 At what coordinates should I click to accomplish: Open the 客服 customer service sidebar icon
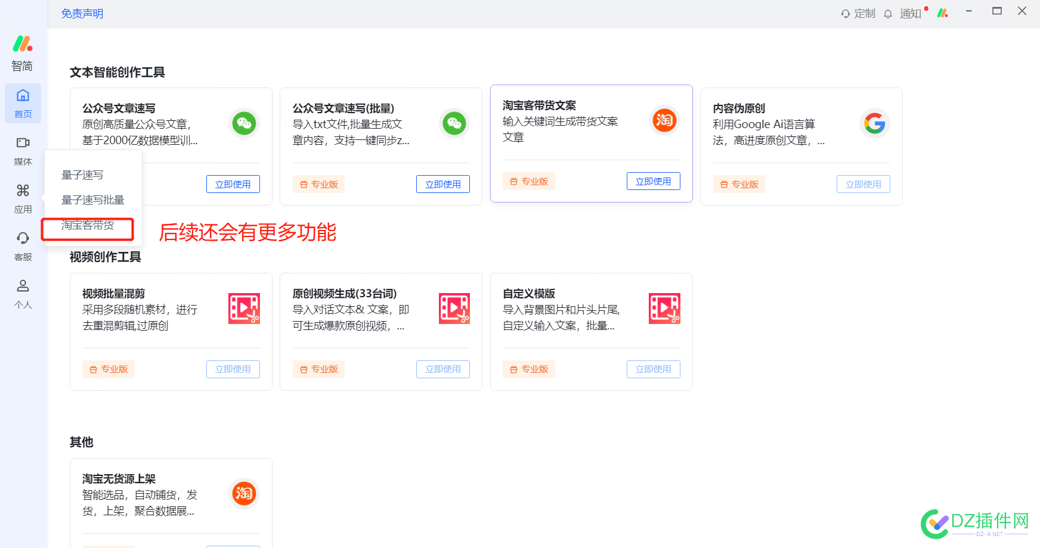[23, 246]
